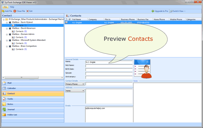Click the Nick Name input field

click(109, 66)
